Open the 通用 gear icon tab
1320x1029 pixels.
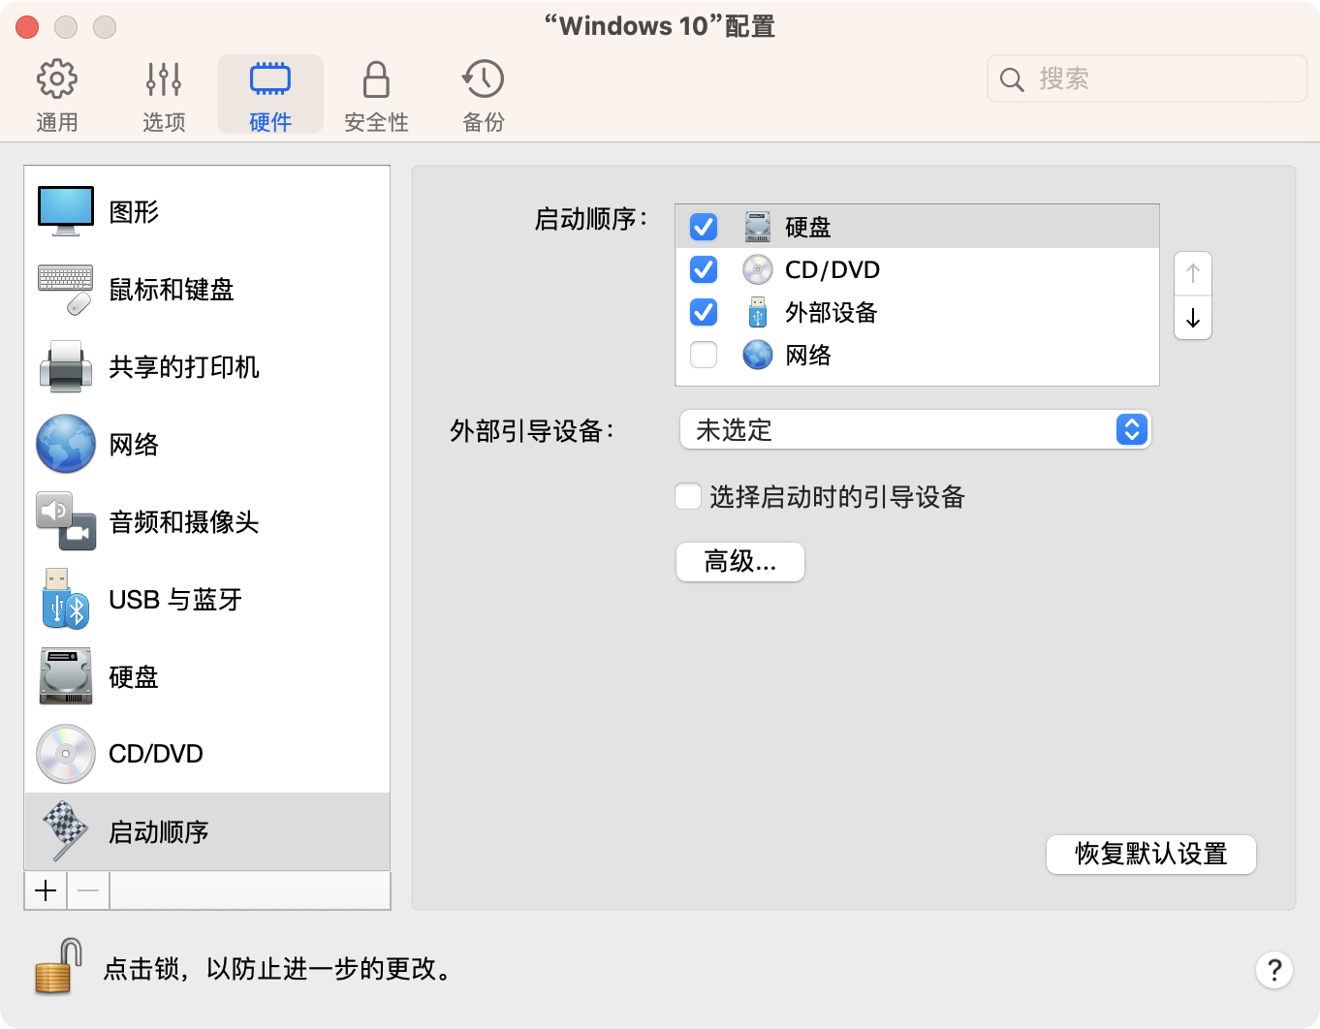click(x=57, y=79)
